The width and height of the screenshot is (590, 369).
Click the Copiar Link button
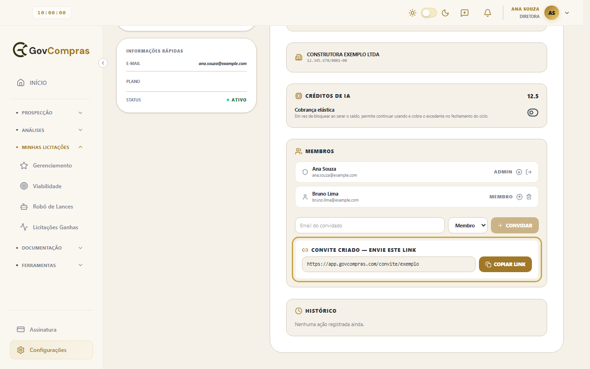click(505, 264)
